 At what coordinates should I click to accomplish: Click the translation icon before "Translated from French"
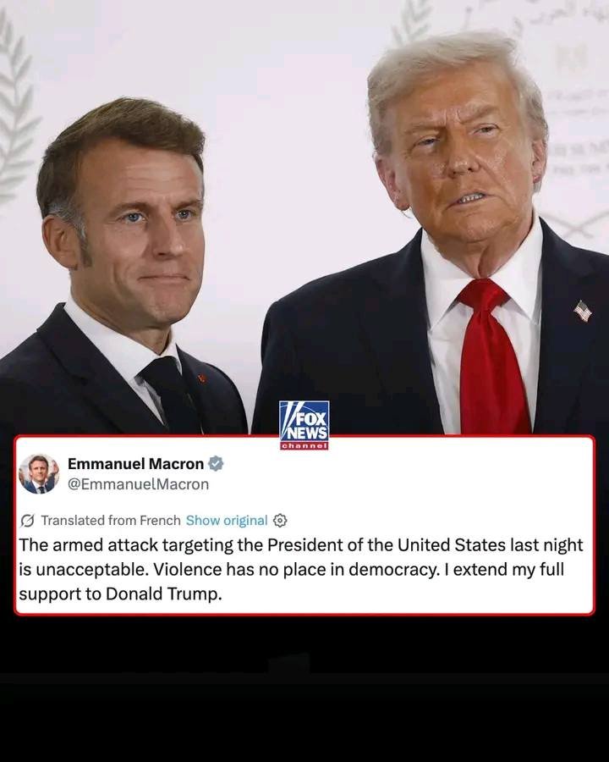(28, 521)
